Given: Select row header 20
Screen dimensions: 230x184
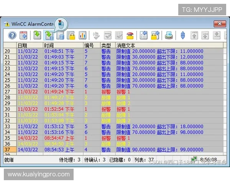Looking at the screenshot, I should [10, 51].
